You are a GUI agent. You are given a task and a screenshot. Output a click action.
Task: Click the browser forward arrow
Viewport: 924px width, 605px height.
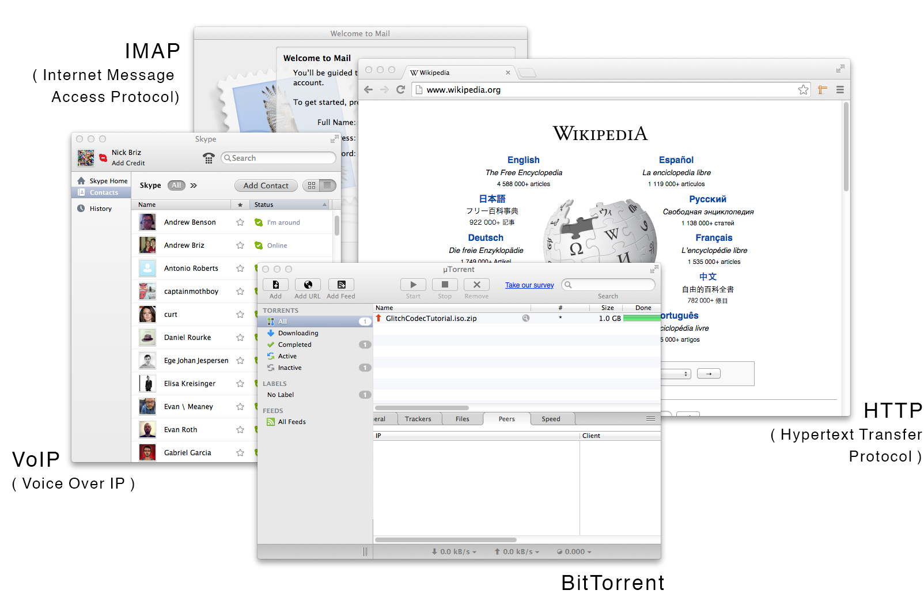tap(384, 89)
